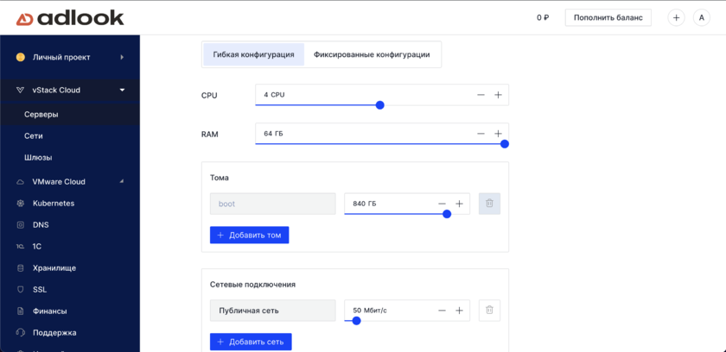Switch to the Фиксированные конфигурации tab
Viewport: 726px width, 352px height.
coord(372,54)
